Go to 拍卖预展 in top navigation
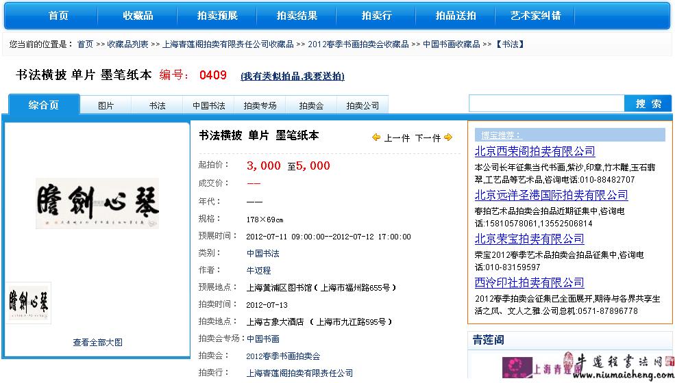The width and height of the screenshot is (675, 383). click(x=217, y=16)
